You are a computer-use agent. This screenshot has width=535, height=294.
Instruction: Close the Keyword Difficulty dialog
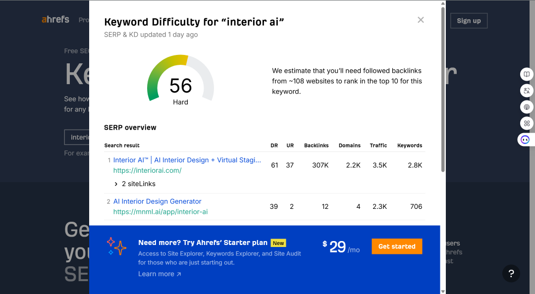[x=421, y=20]
